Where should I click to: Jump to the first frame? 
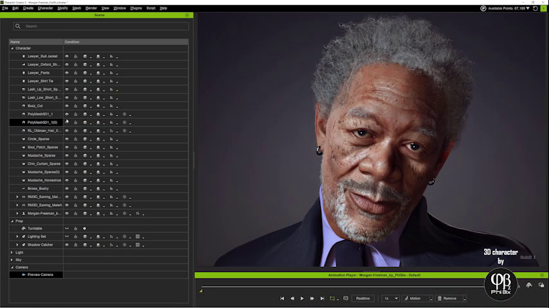coord(282,298)
